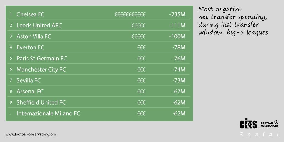
Task: Click the Manchester City FC name
Action: (41, 70)
